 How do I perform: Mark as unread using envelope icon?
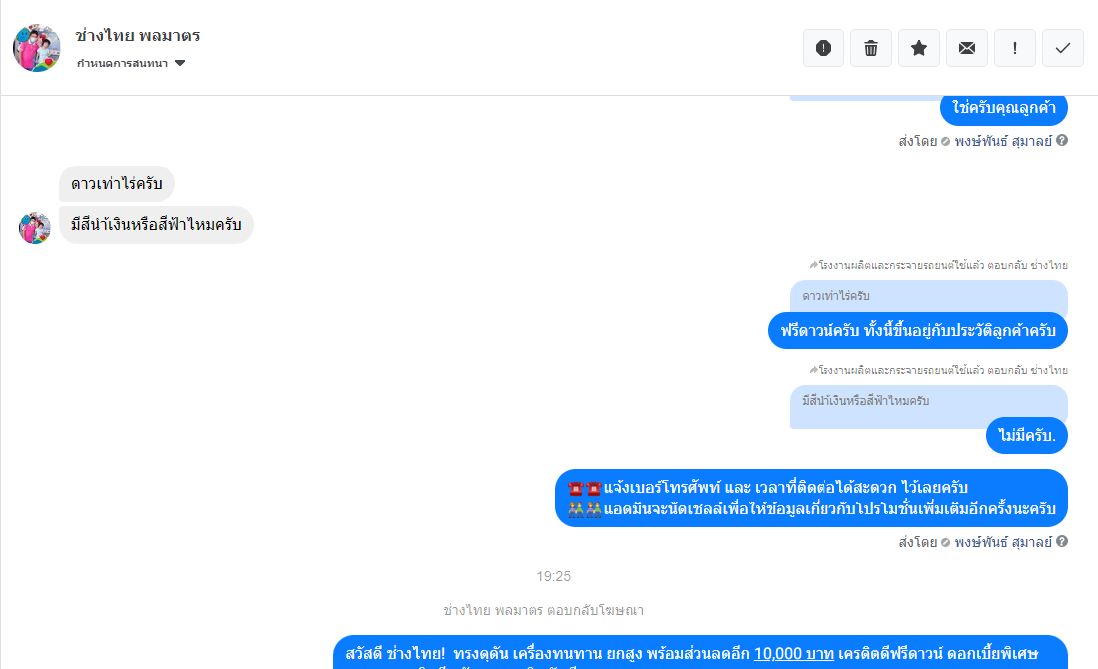point(967,48)
